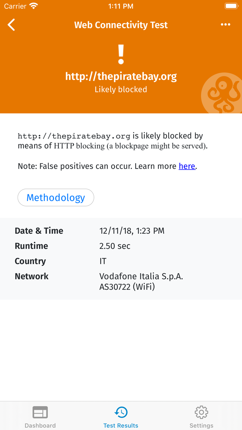The height and width of the screenshot is (430, 242).
Task: Open Settings via the gear icon
Action: [x=201, y=412]
